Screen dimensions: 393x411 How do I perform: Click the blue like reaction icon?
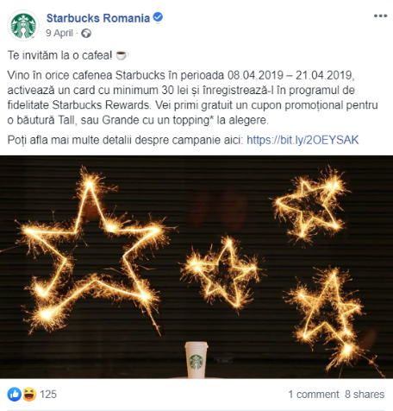pos(15,394)
